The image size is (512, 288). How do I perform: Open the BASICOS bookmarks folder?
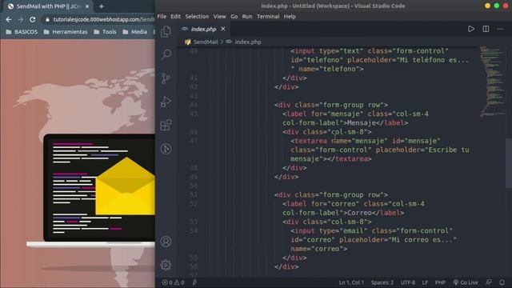click(22, 32)
